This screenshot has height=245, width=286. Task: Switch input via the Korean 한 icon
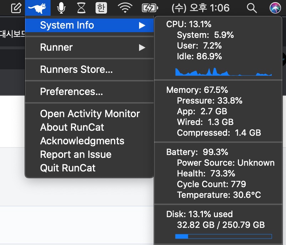(x=101, y=8)
